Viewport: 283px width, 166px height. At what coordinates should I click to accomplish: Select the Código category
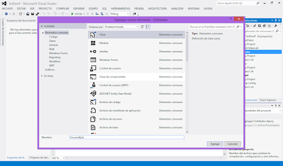(x=53, y=37)
